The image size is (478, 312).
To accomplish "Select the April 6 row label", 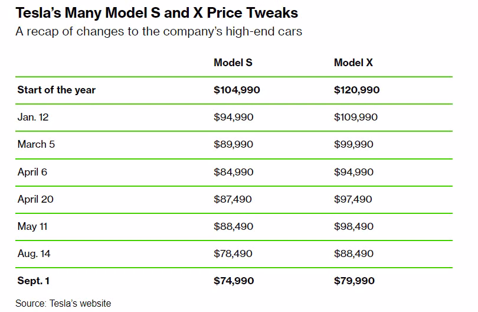I will click(33, 172).
